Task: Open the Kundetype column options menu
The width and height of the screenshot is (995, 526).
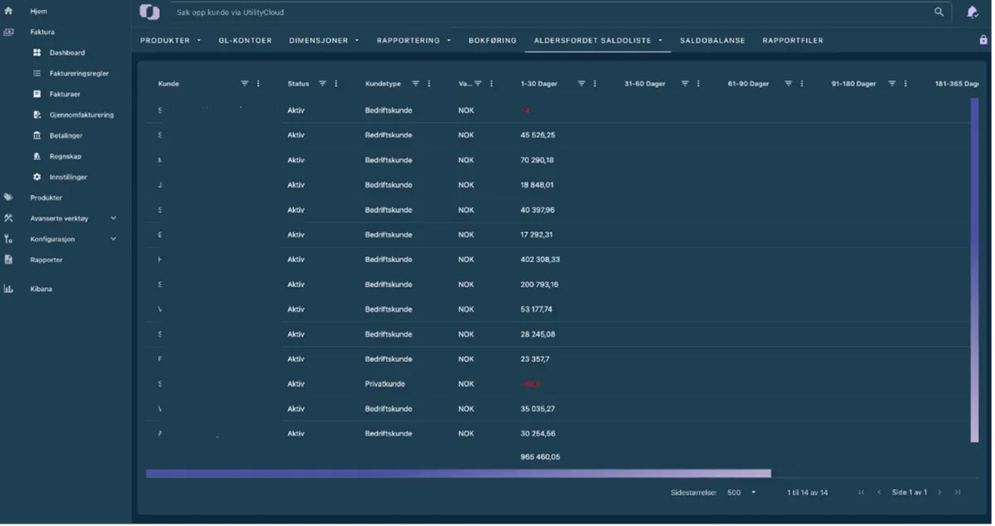Action: click(429, 84)
